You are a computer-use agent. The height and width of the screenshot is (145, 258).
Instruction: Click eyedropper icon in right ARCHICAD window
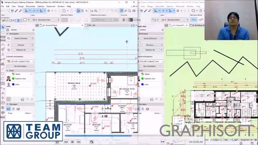(x=146, y=11)
